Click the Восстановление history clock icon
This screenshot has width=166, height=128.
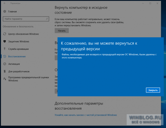pyautogui.click(x=5, y=56)
